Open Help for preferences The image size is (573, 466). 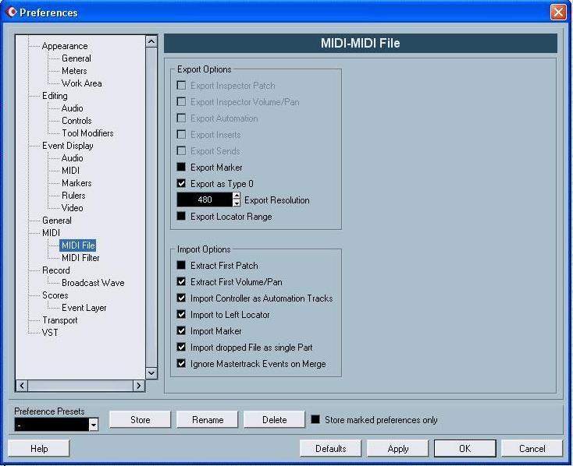[x=39, y=449]
